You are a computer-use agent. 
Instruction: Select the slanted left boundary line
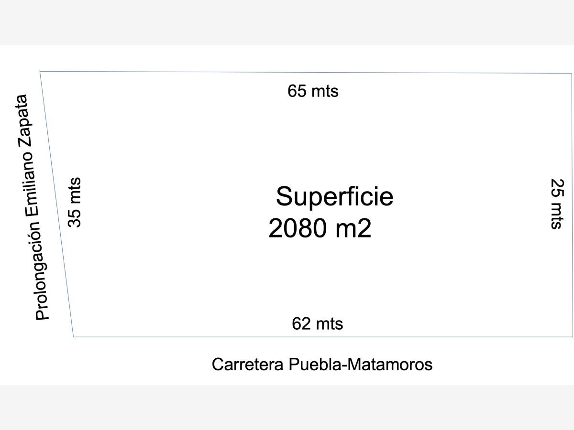[x=56, y=204]
